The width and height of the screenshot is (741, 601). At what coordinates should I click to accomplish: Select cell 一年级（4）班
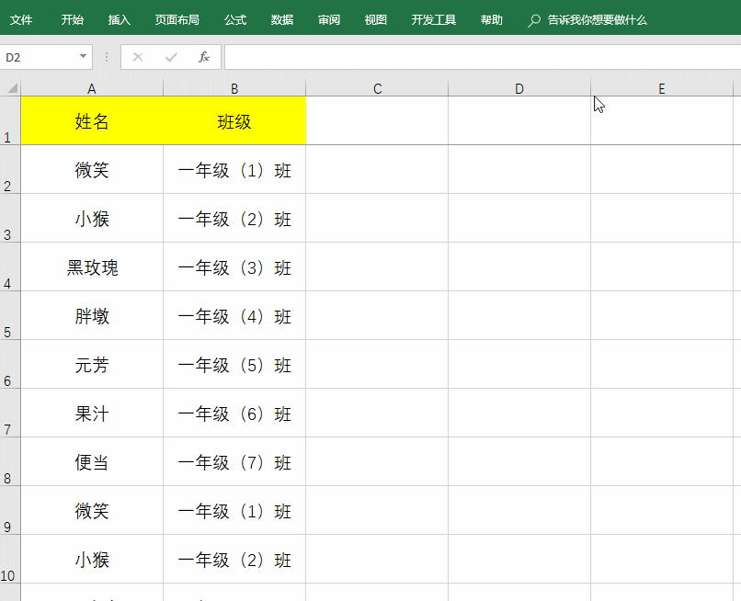[x=234, y=315]
